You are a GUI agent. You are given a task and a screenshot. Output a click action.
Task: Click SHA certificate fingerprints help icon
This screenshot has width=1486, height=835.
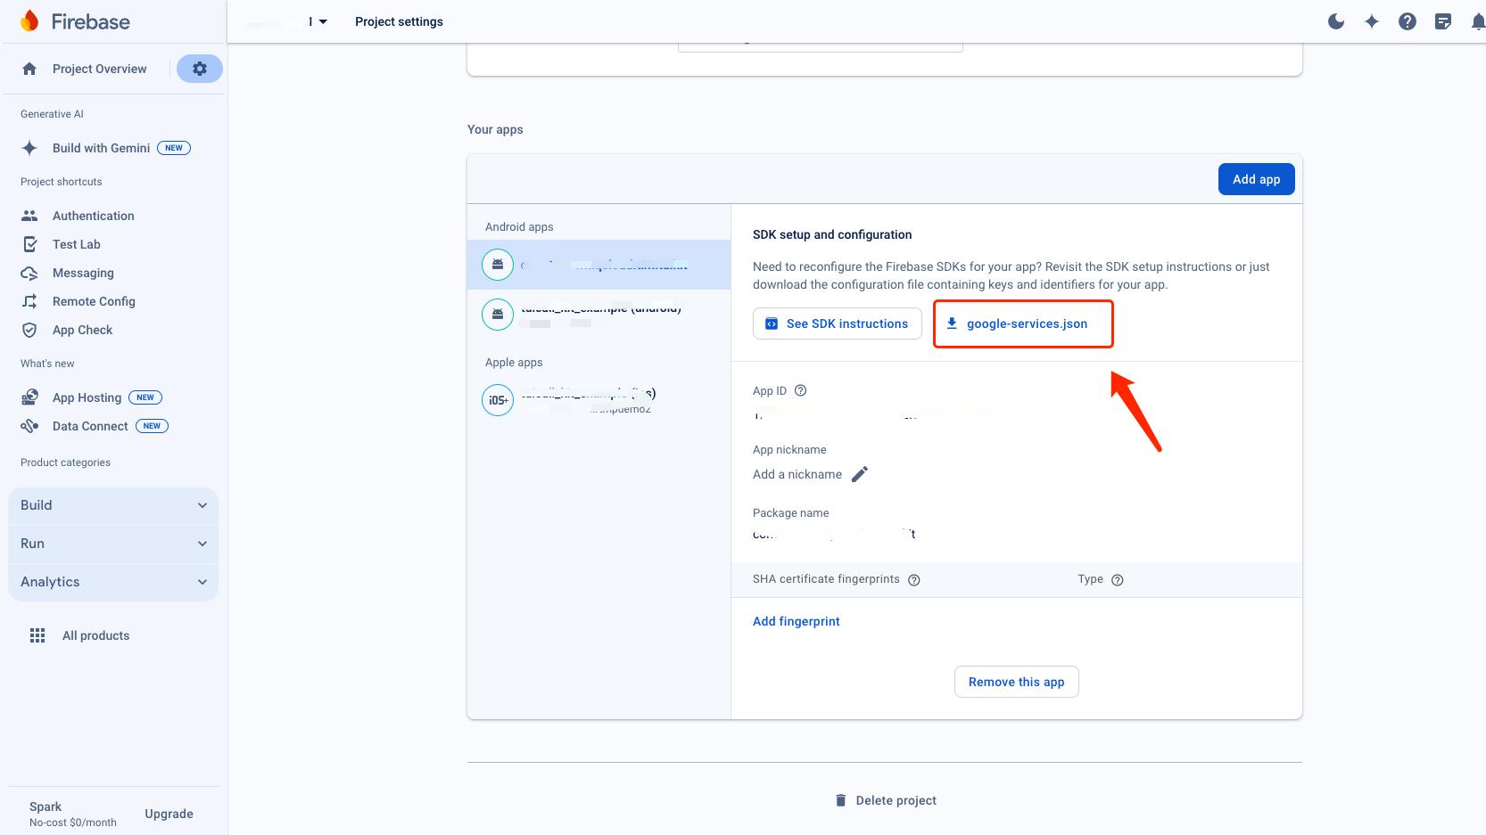click(914, 580)
